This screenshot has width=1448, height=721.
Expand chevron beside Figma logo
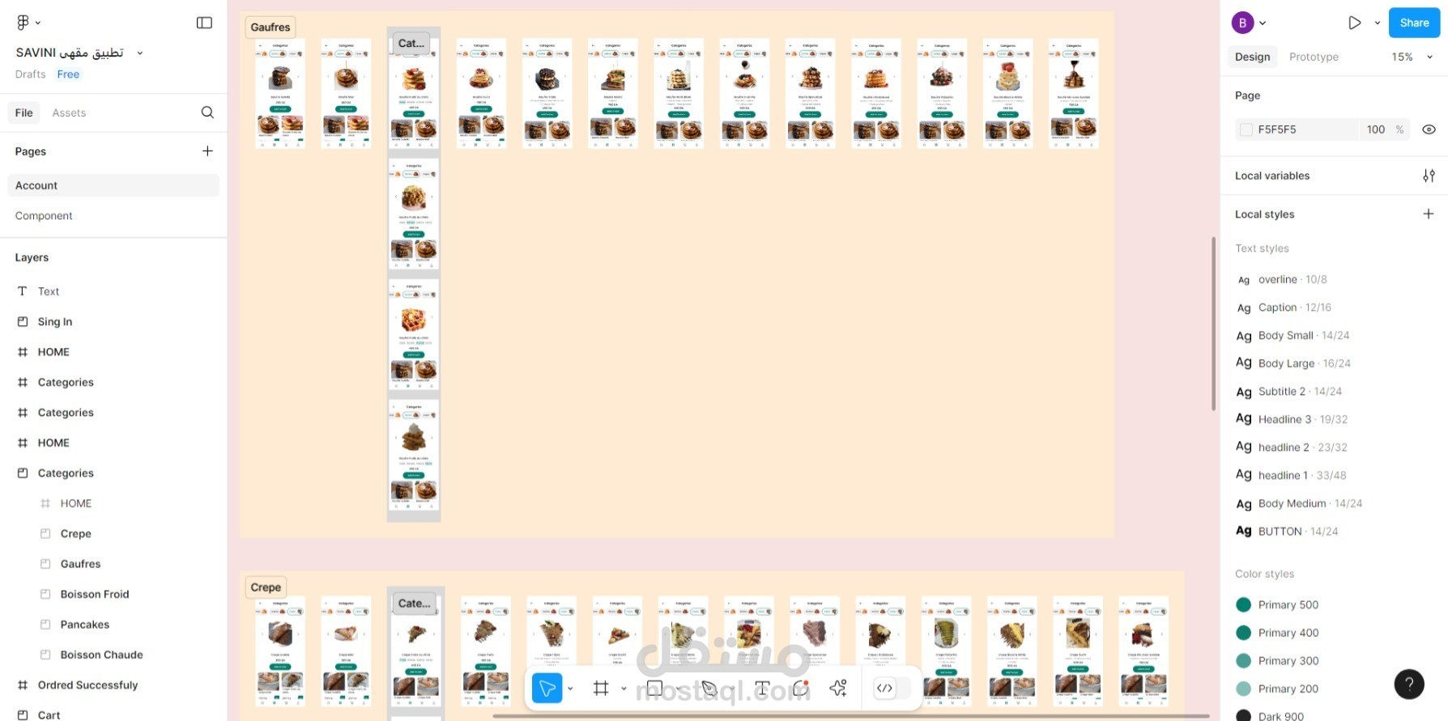point(38,23)
